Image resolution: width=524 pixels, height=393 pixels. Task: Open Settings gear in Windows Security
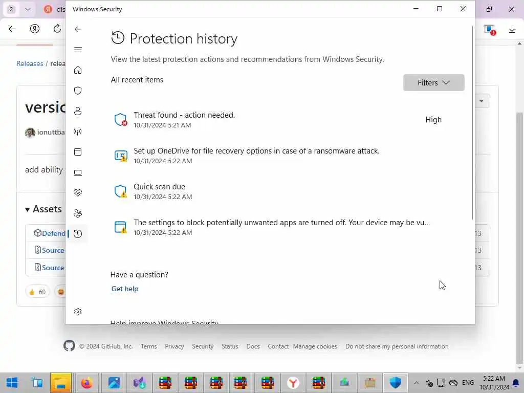78,312
